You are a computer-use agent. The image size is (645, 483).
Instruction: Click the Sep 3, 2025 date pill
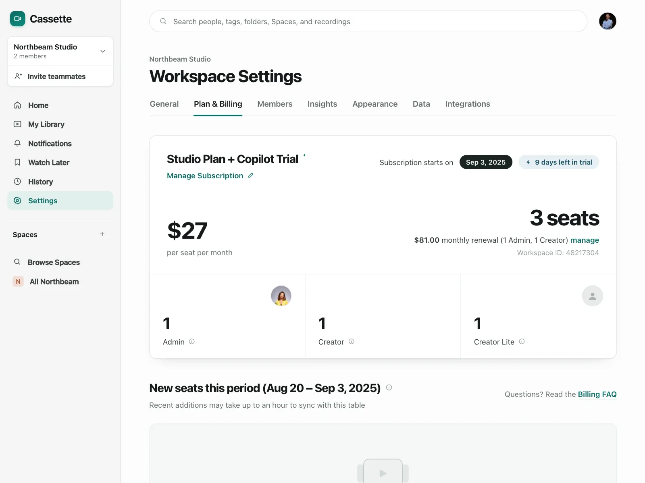(x=486, y=162)
